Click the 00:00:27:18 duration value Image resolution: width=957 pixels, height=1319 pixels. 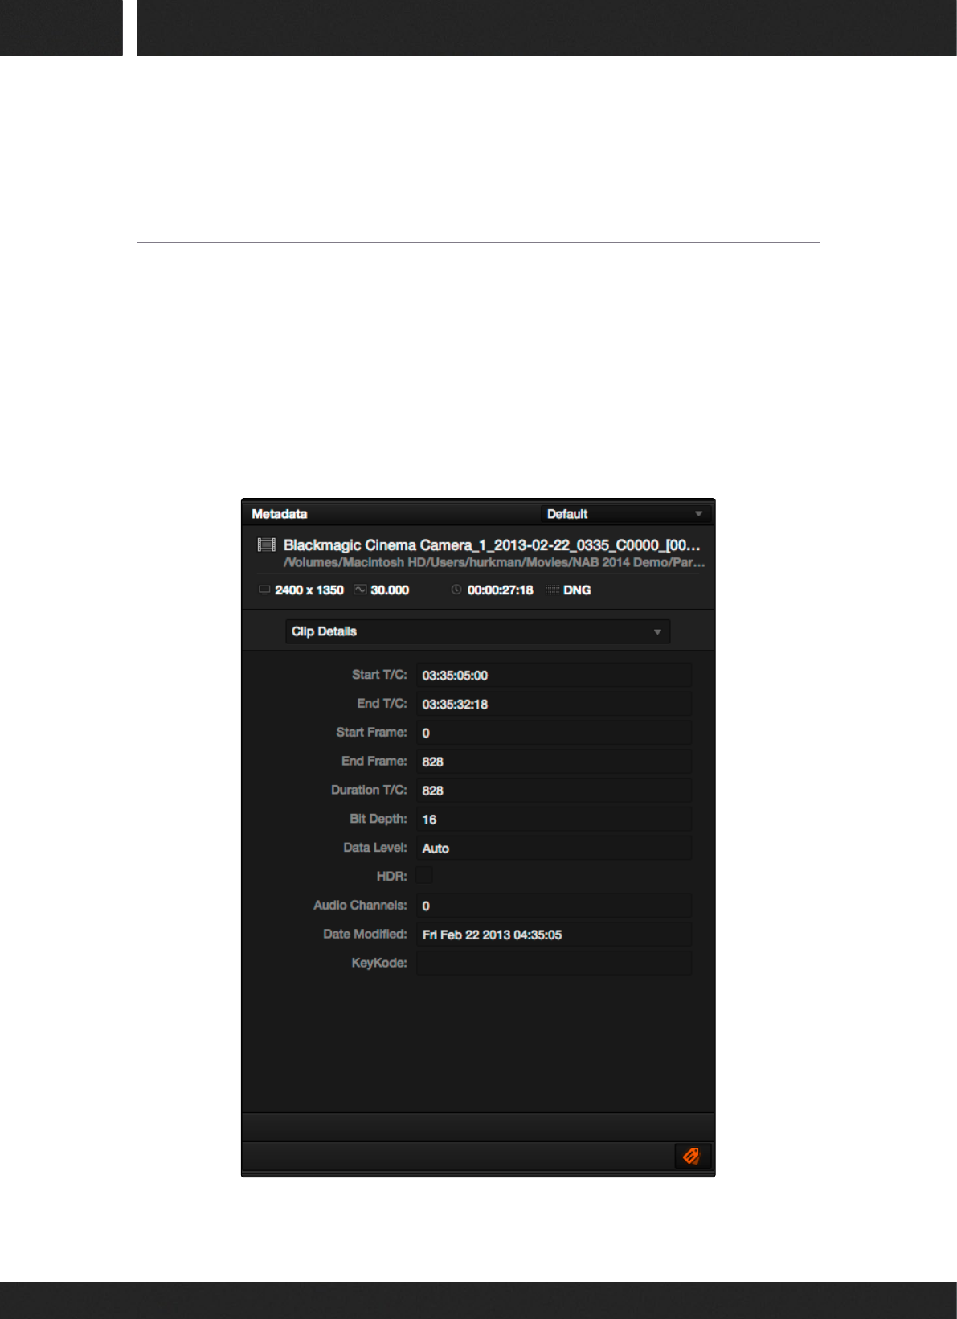click(500, 590)
